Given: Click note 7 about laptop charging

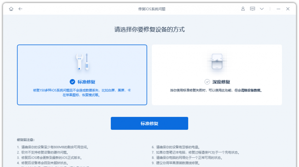Looking at the screenshot, I should 195,152.
